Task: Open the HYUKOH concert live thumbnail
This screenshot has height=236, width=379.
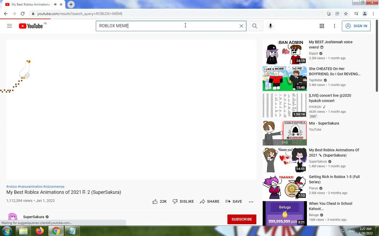Action: tap(285, 105)
